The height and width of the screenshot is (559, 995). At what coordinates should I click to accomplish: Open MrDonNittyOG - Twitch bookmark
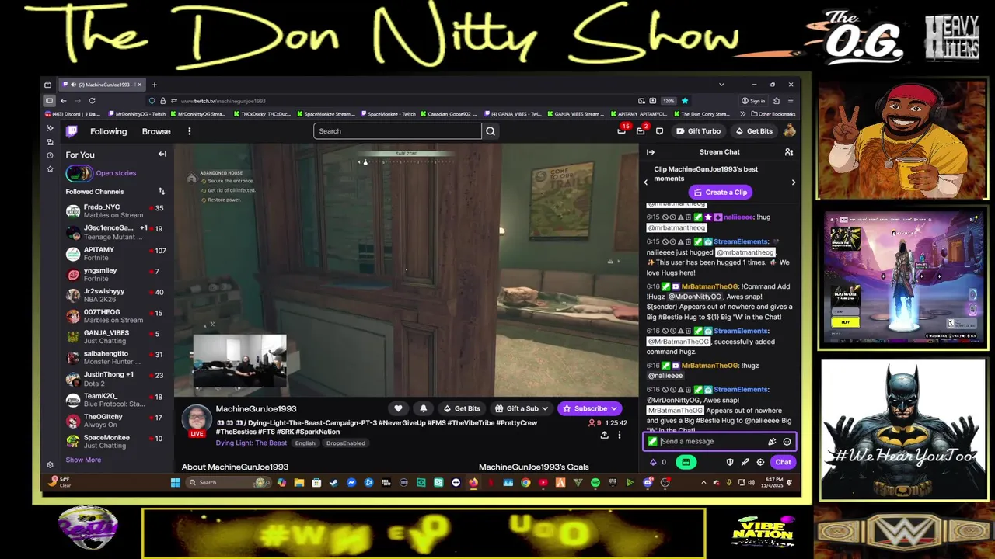coord(136,114)
